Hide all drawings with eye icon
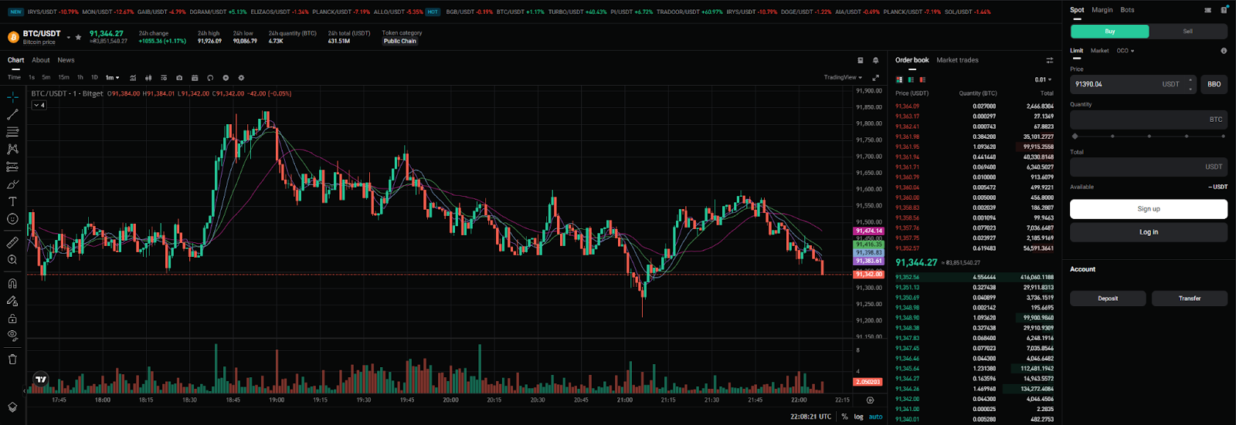 click(12, 336)
